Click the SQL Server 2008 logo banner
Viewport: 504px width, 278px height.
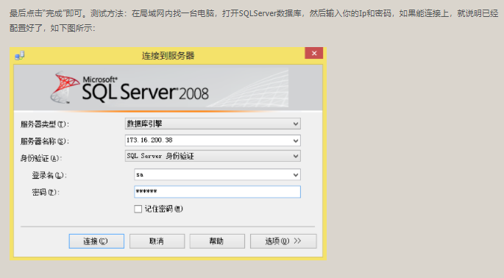pyautogui.click(x=168, y=88)
